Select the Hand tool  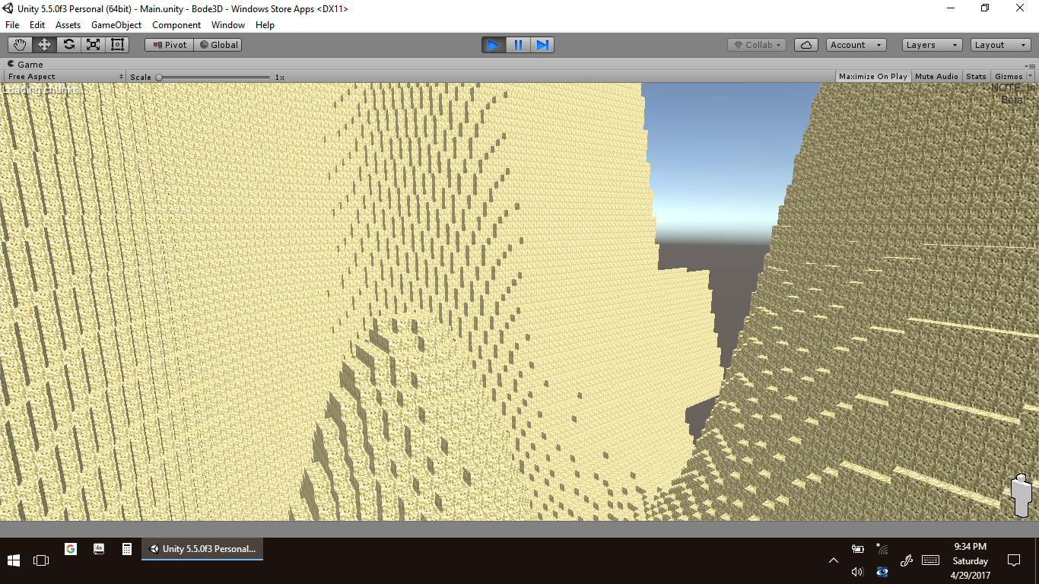[x=20, y=45]
